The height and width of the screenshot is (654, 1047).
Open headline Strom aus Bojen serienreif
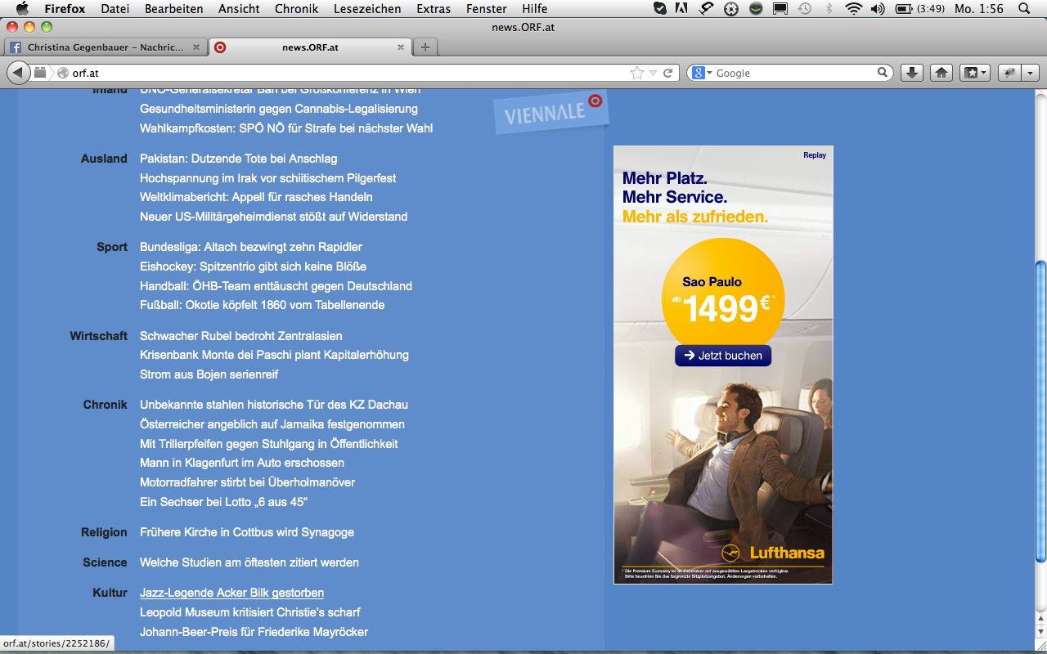[209, 374]
